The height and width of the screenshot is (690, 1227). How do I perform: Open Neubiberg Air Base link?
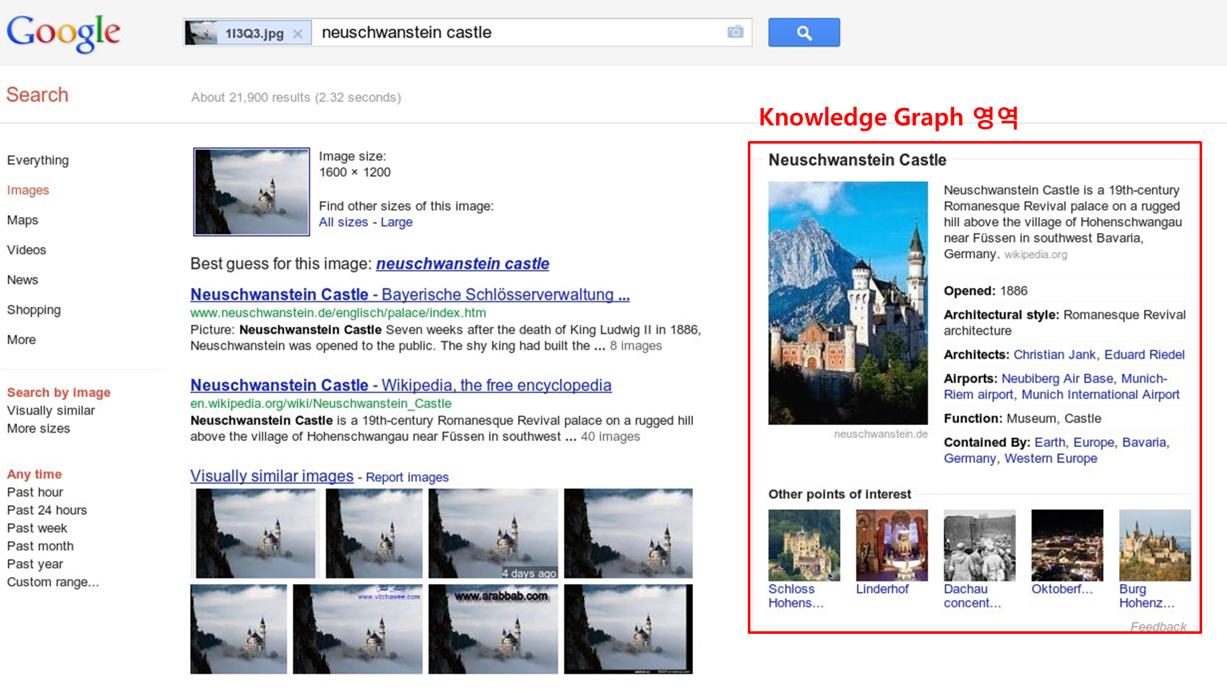click(1057, 379)
